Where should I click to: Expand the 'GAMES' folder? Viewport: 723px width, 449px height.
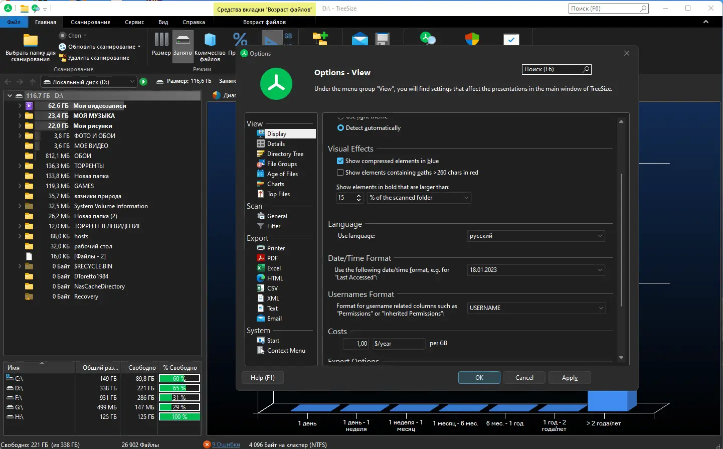(20, 186)
